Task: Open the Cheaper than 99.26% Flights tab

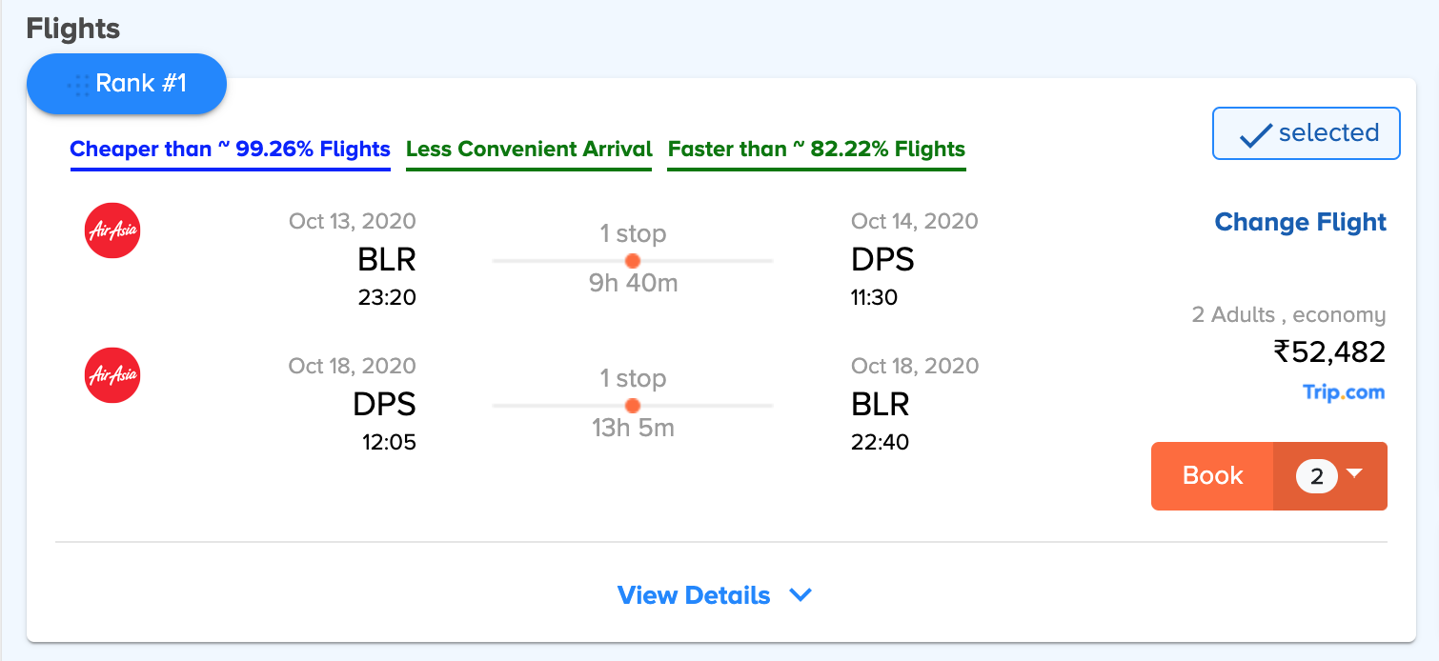Action: (x=231, y=150)
